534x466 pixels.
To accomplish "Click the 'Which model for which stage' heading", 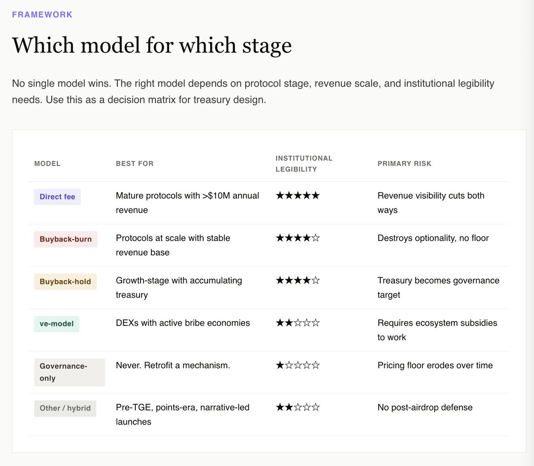I will [x=152, y=45].
